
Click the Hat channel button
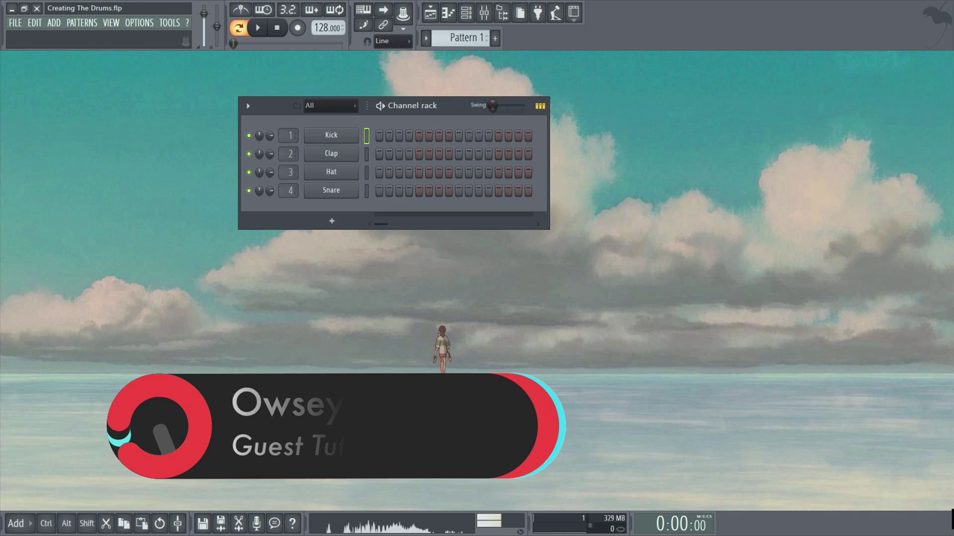point(331,172)
